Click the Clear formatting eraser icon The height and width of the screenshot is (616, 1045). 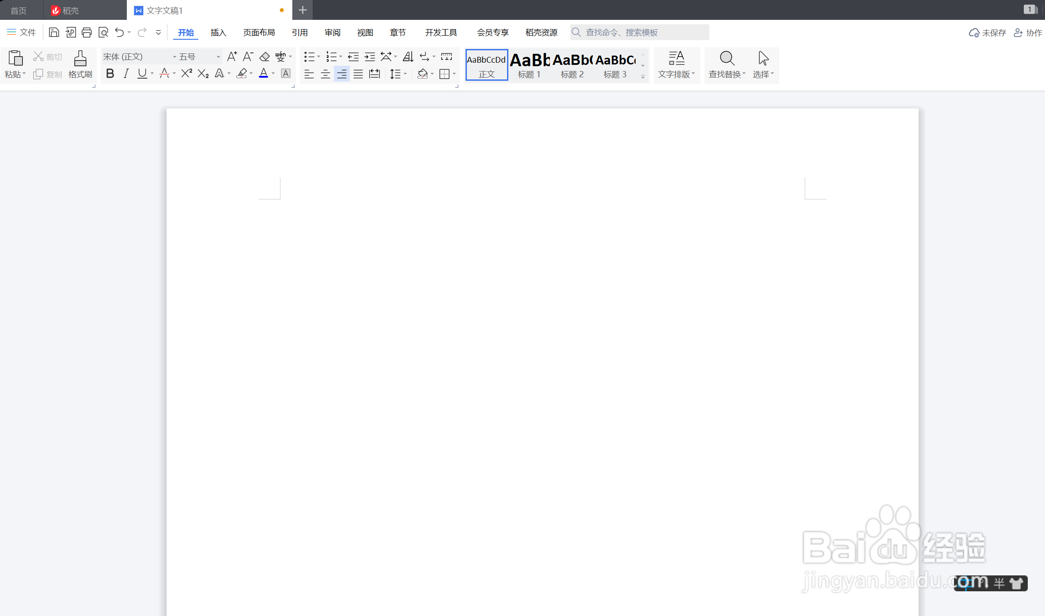pos(264,56)
